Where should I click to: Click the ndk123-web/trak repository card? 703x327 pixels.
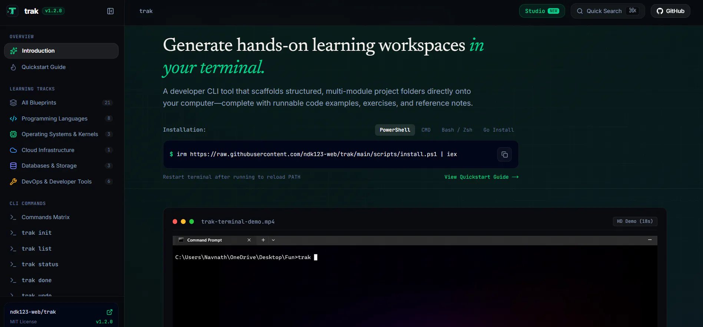click(61, 315)
